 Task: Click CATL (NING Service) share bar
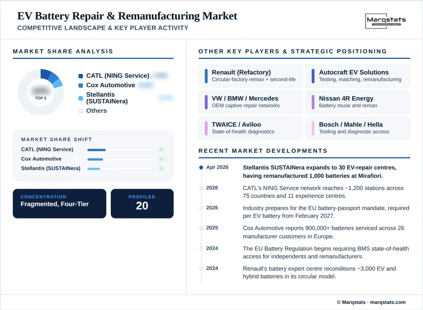120,150
